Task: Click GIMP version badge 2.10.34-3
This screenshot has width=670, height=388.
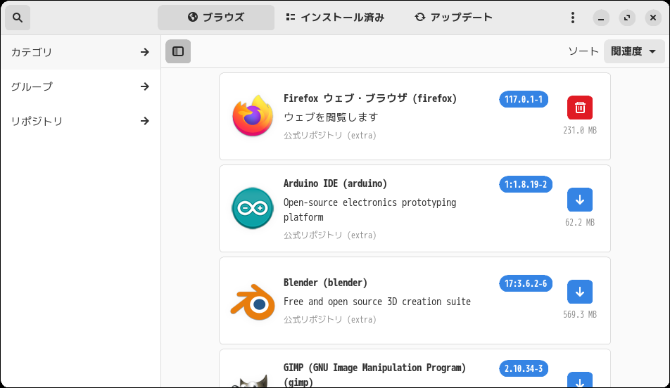Action: coord(524,368)
